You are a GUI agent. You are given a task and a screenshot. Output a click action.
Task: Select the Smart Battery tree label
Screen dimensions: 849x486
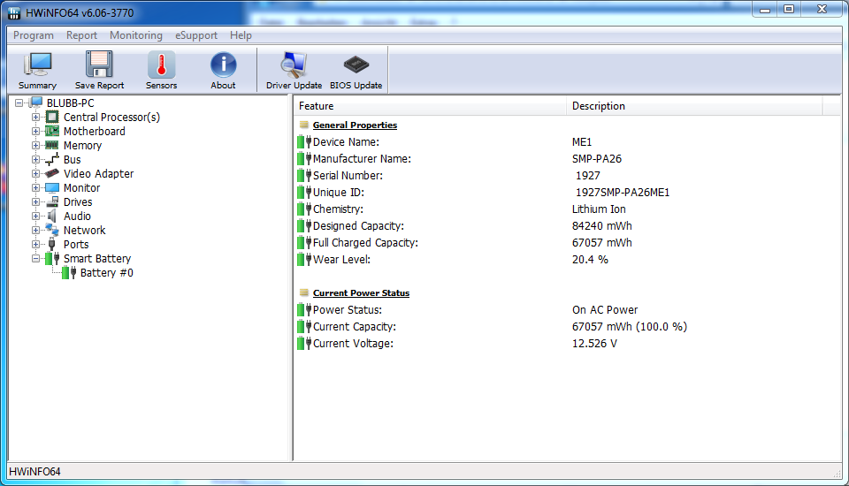point(97,259)
